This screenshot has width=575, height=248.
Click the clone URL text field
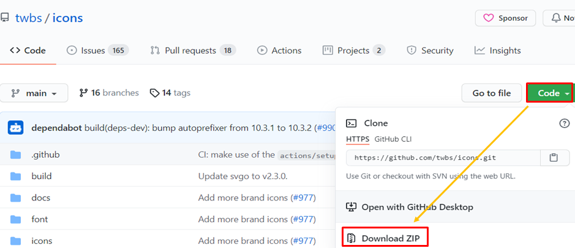coord(443,158)
